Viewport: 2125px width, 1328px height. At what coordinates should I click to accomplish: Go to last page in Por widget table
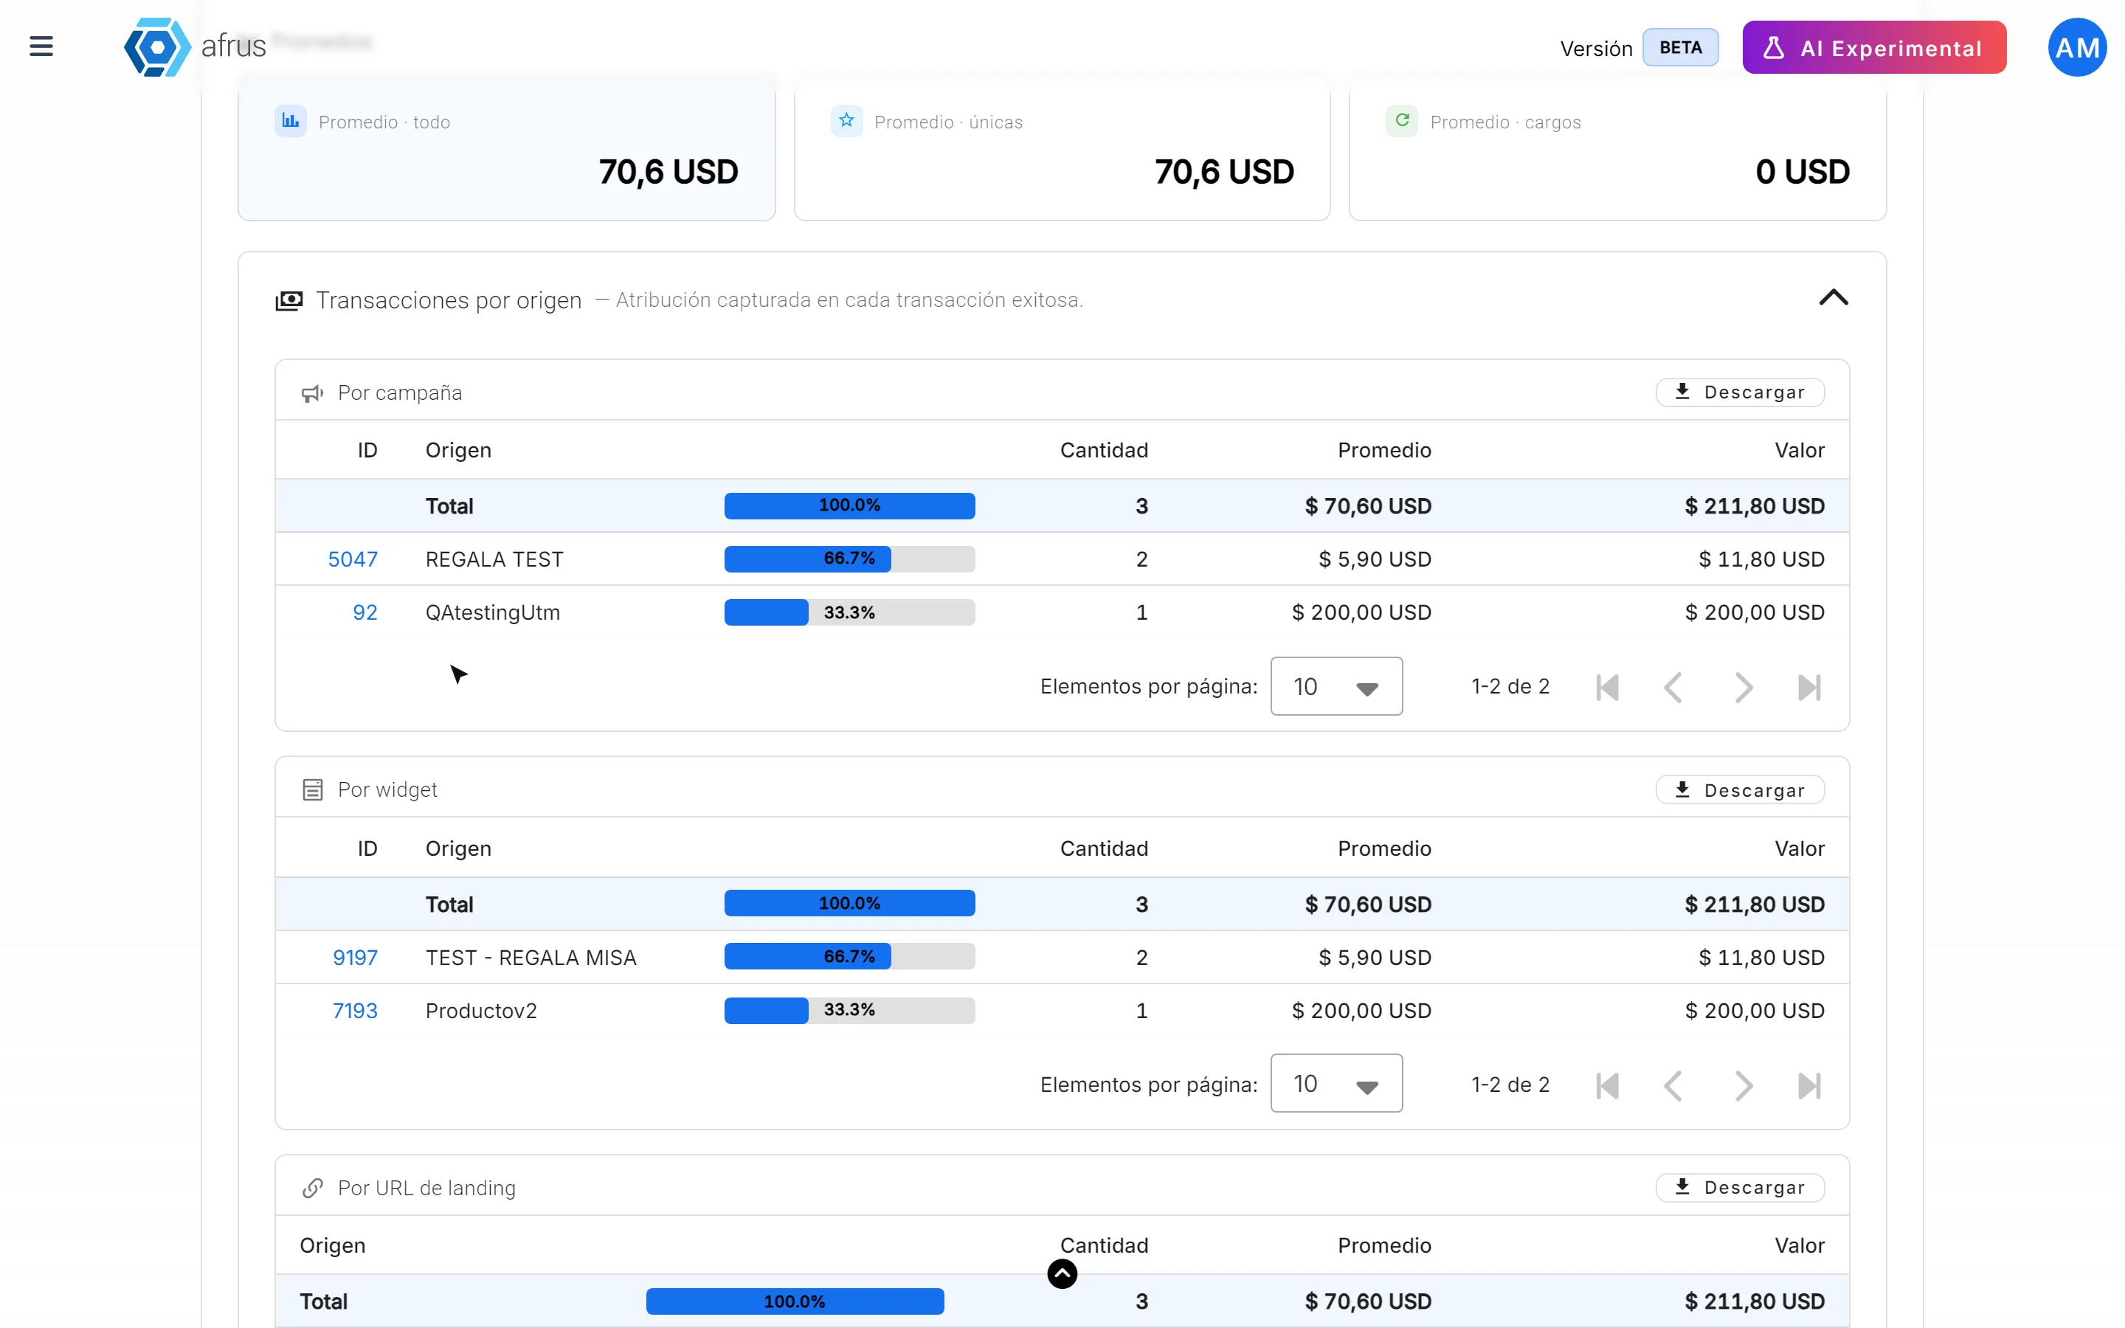click(1810, 1085)
